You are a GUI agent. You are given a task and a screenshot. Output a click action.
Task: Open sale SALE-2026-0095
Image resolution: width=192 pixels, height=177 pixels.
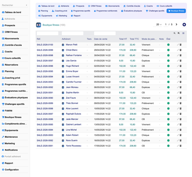(45, 71)
